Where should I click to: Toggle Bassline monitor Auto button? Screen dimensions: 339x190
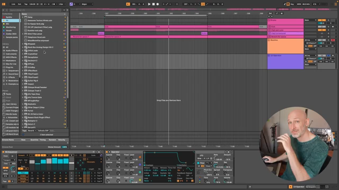coord(310,46)
